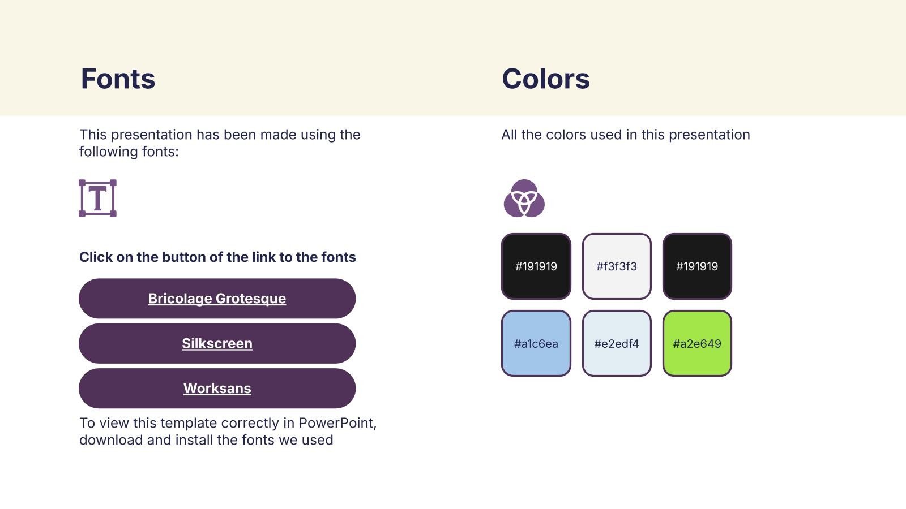Click the 'To view this template correctly' note
The image size is (906, 509).
[x=228, y=432]
